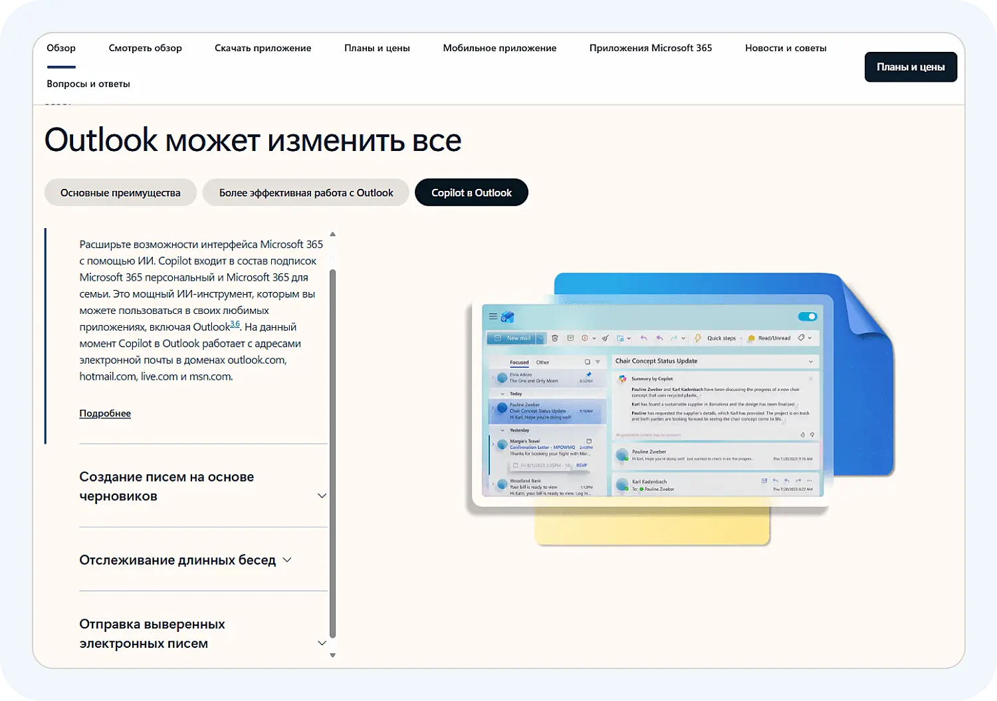Click the Delete (trash) icon in the toolbar
997x701 pixels.
tap(555, 338)
